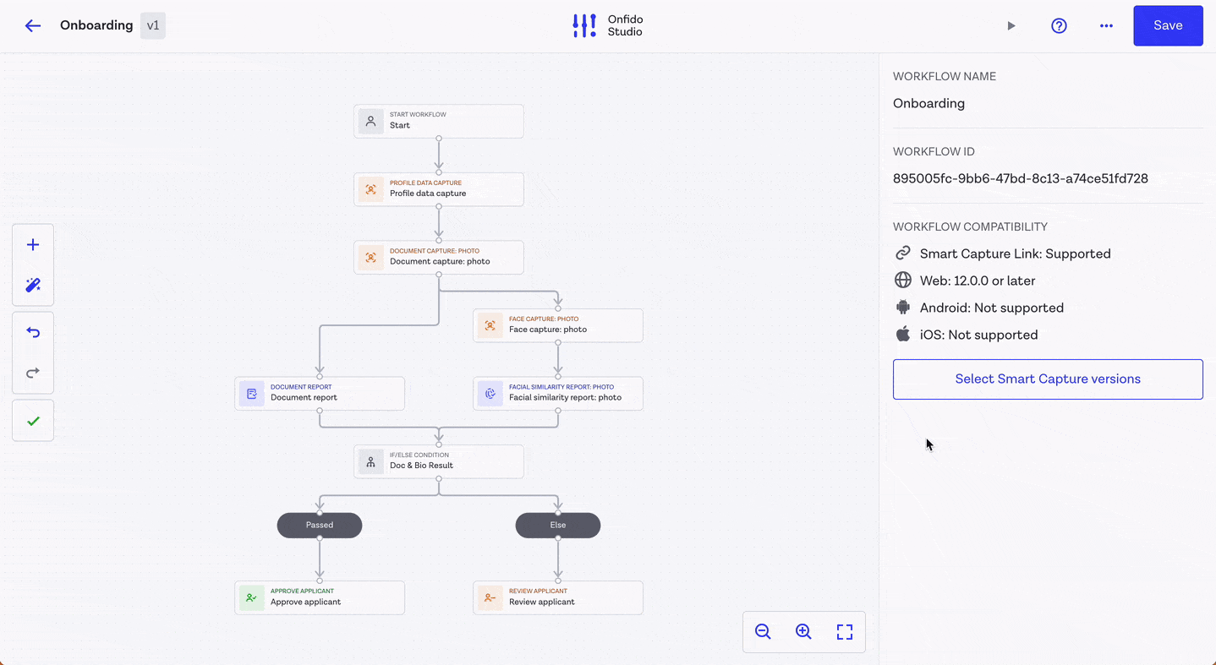Screen dimensions: 1216x665
Task: Click the undo arrow icon
Action: click(33, 333)
